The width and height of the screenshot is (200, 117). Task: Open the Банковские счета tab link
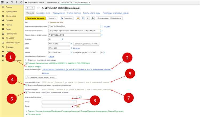43,13
